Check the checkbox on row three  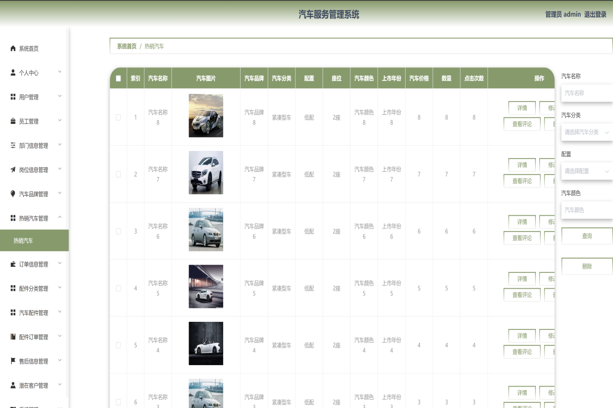click(118, 231)
